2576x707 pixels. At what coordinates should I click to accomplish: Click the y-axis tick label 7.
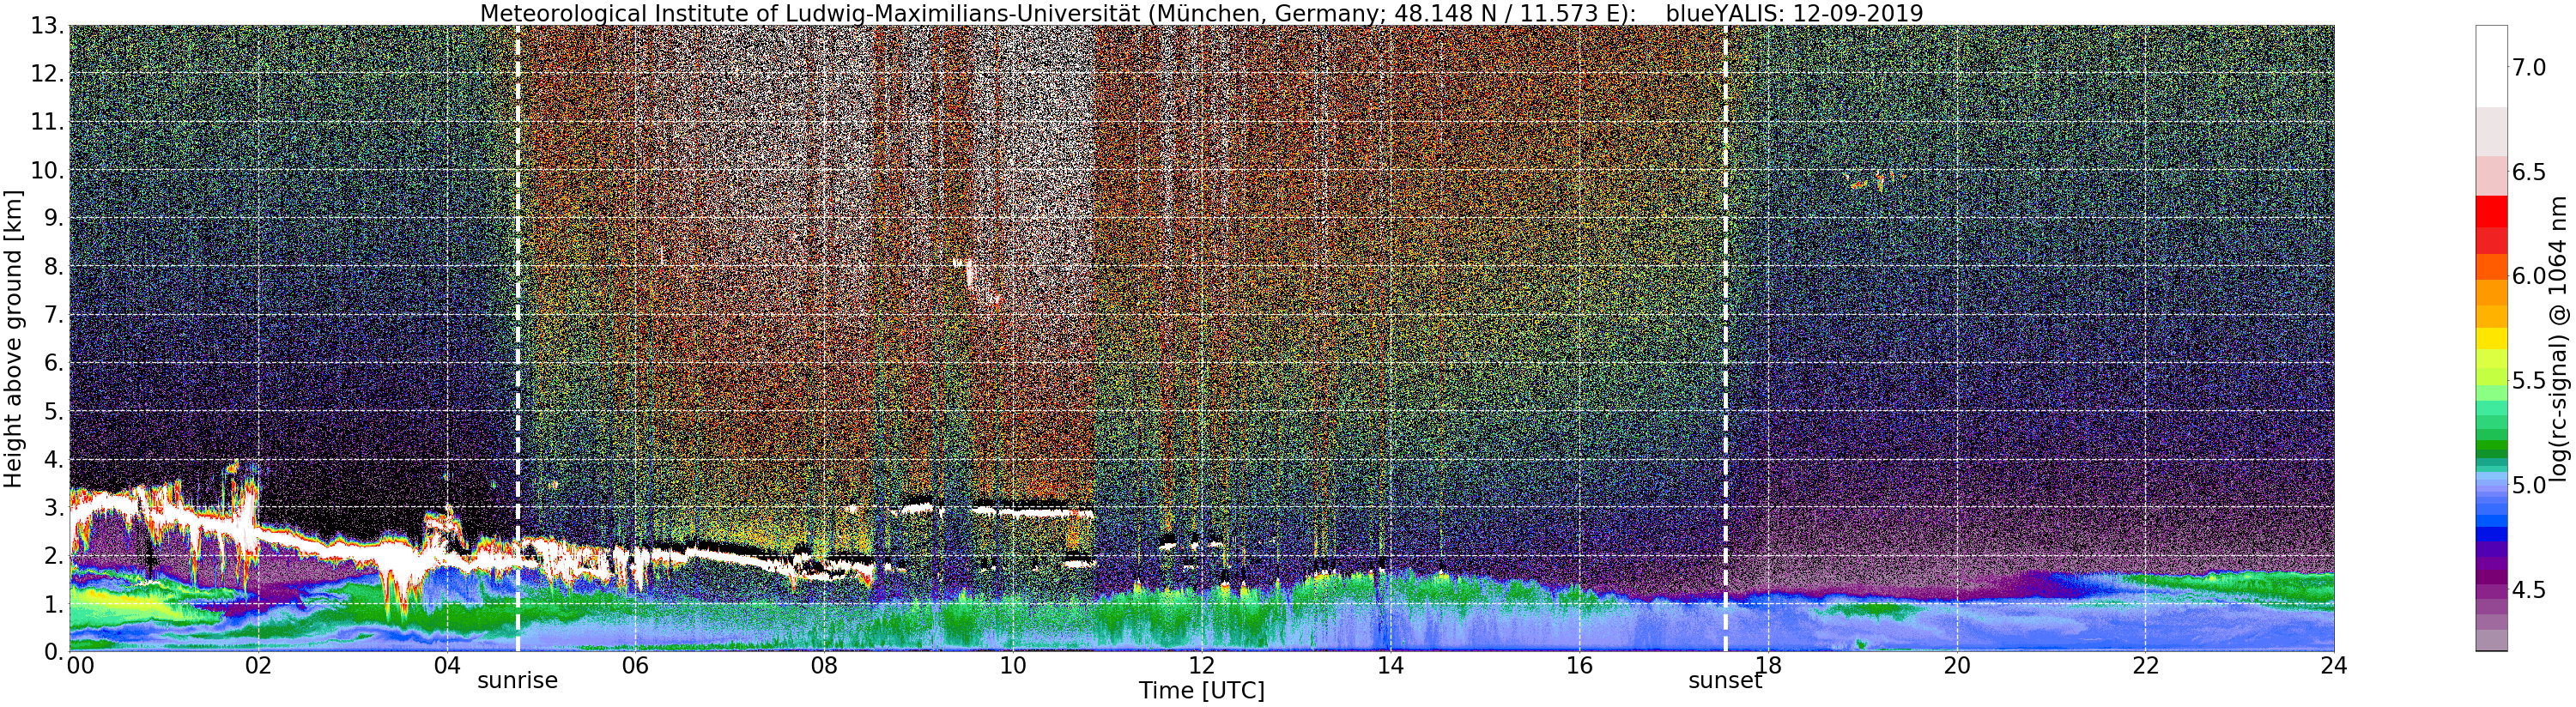pos(52,315)
